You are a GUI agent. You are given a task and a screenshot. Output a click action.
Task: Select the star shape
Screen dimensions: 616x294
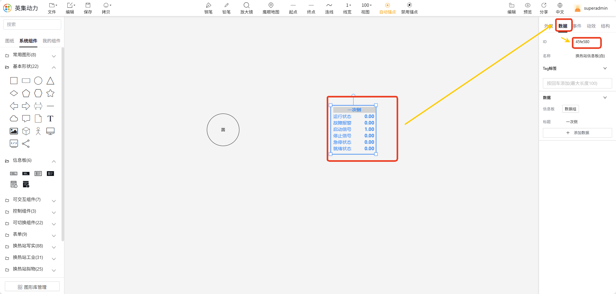click(51, 93)
